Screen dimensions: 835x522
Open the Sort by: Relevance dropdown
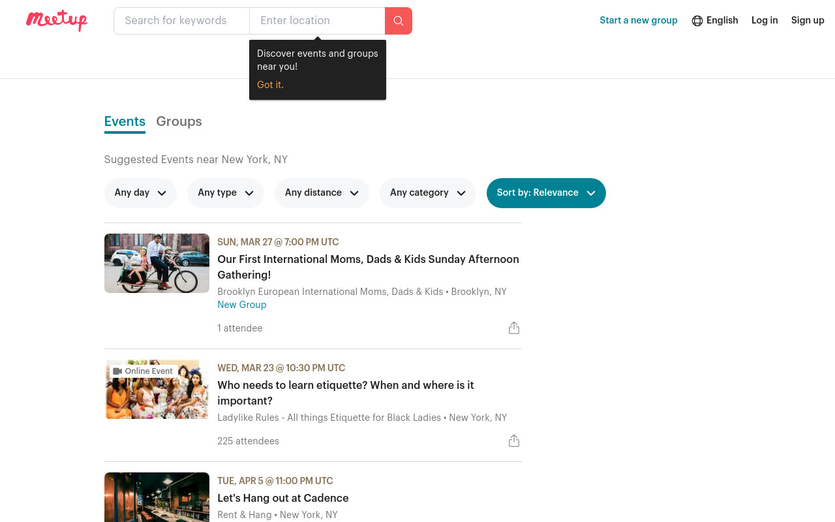546,193
